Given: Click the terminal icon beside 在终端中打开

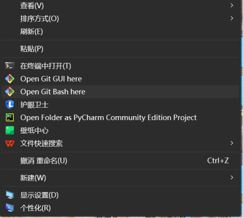Looking at the screenshot, I should (x=10, y=66).
